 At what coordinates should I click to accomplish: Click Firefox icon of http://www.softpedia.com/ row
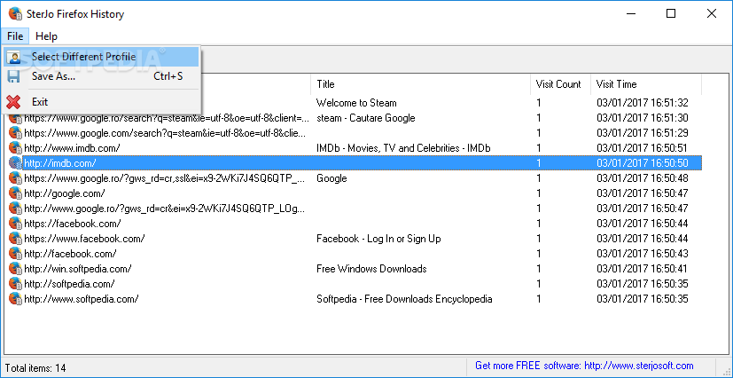tap(15, 298)
